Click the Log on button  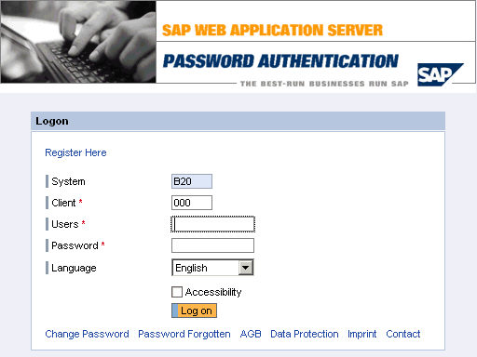194,311
